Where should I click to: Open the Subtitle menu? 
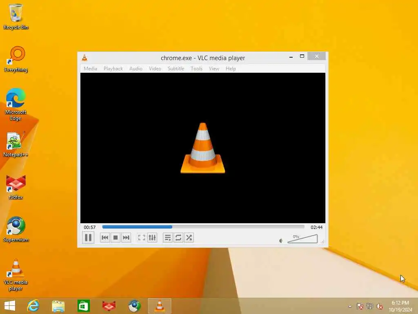coord(176,69)
